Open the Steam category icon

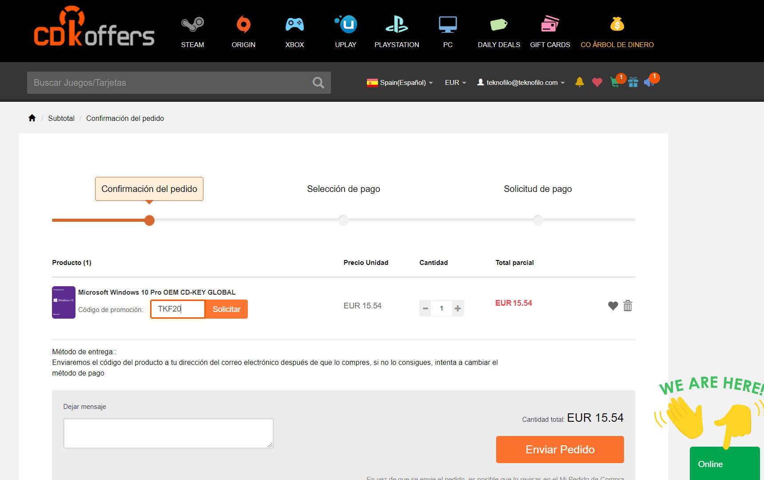tap(192, 24)
